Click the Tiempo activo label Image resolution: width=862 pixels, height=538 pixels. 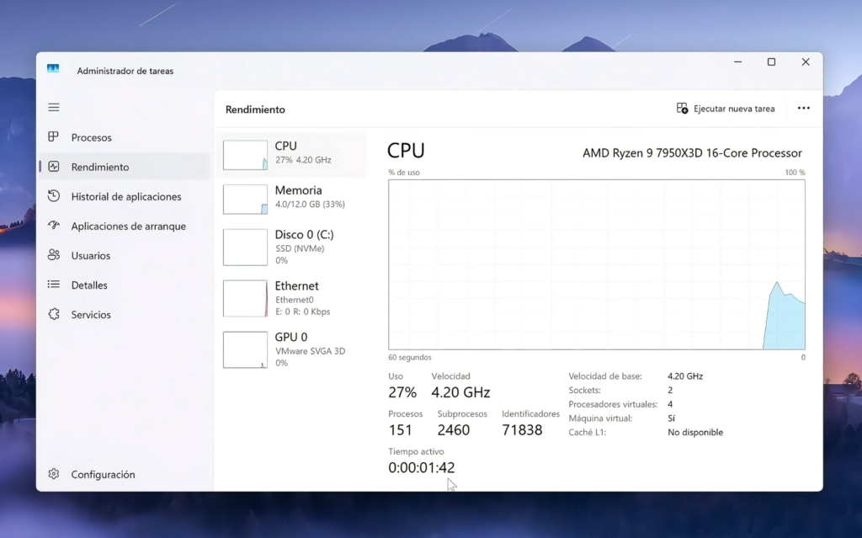pyautogui.click(x=416, y=451)
